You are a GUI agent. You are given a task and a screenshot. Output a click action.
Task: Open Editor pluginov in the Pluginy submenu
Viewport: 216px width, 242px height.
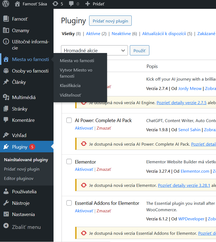click(19, 179)
